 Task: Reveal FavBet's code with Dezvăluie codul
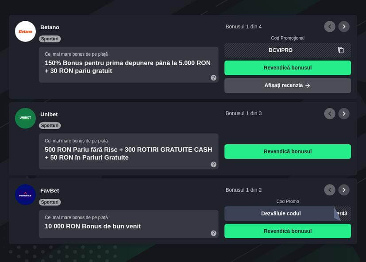(x=281, y=213)
